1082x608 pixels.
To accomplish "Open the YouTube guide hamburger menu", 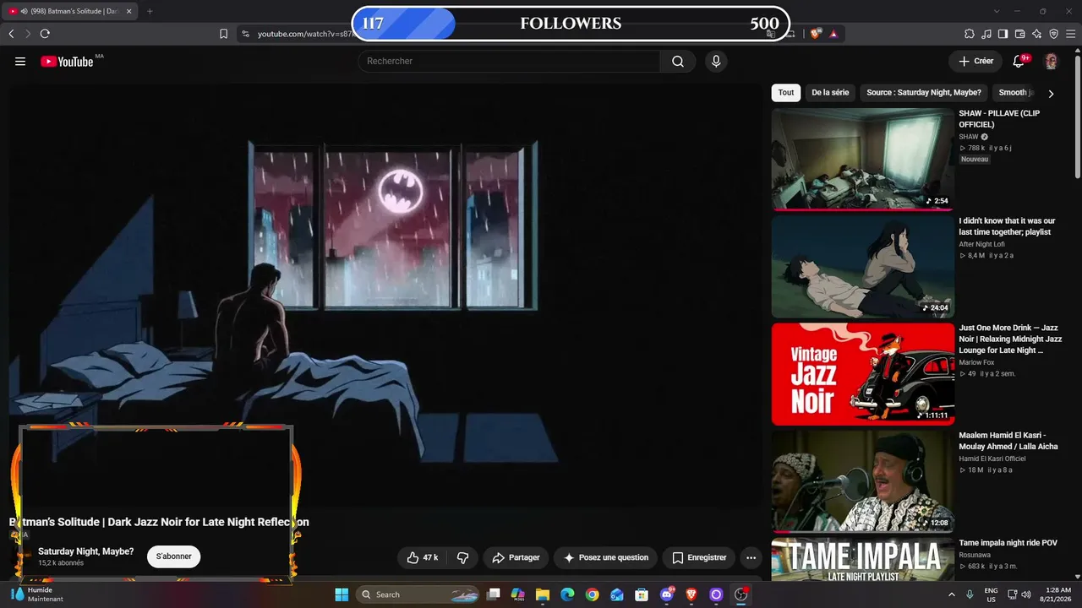I will [20, 62].
